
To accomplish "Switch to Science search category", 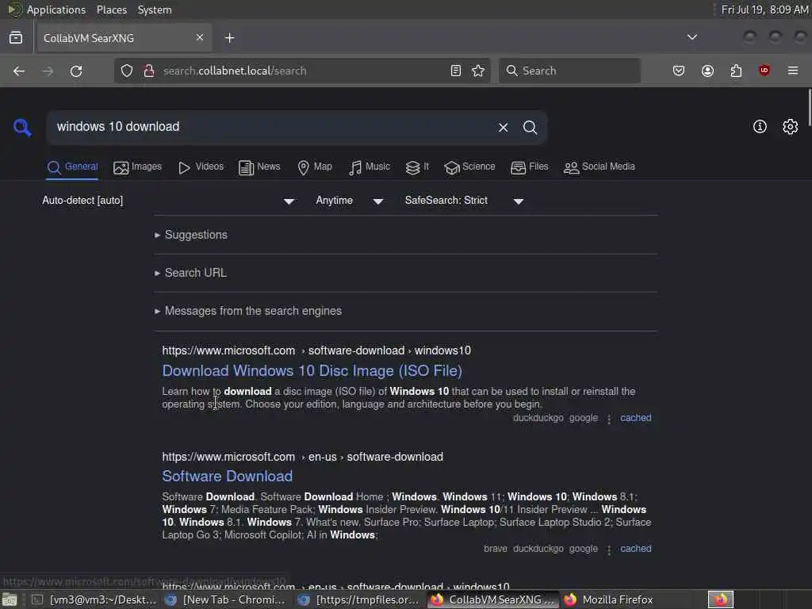I will pyautogui.click(x=469, y=167).
